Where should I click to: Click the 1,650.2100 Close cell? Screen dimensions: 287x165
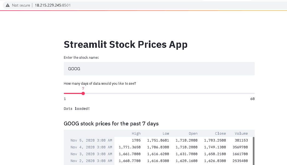(x=215, y=154)
